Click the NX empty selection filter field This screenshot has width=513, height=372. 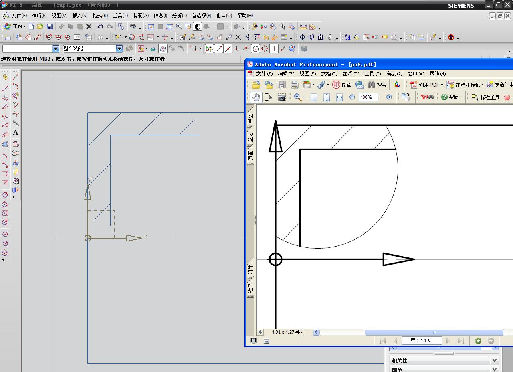click(x=27, y=49)
